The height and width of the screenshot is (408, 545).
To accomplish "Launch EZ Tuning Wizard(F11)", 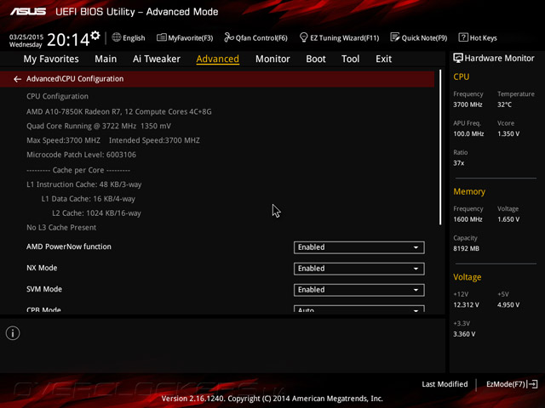I will point(339,37).
